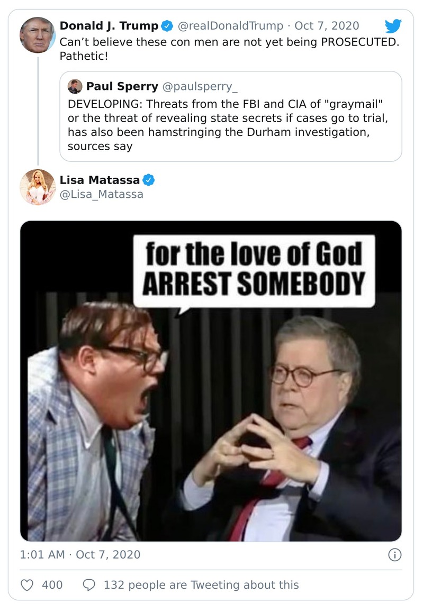Open the Paul Sperry name in quoted tweet
Image resolution: width=423 pixels, height=612 pixels.
122,86
